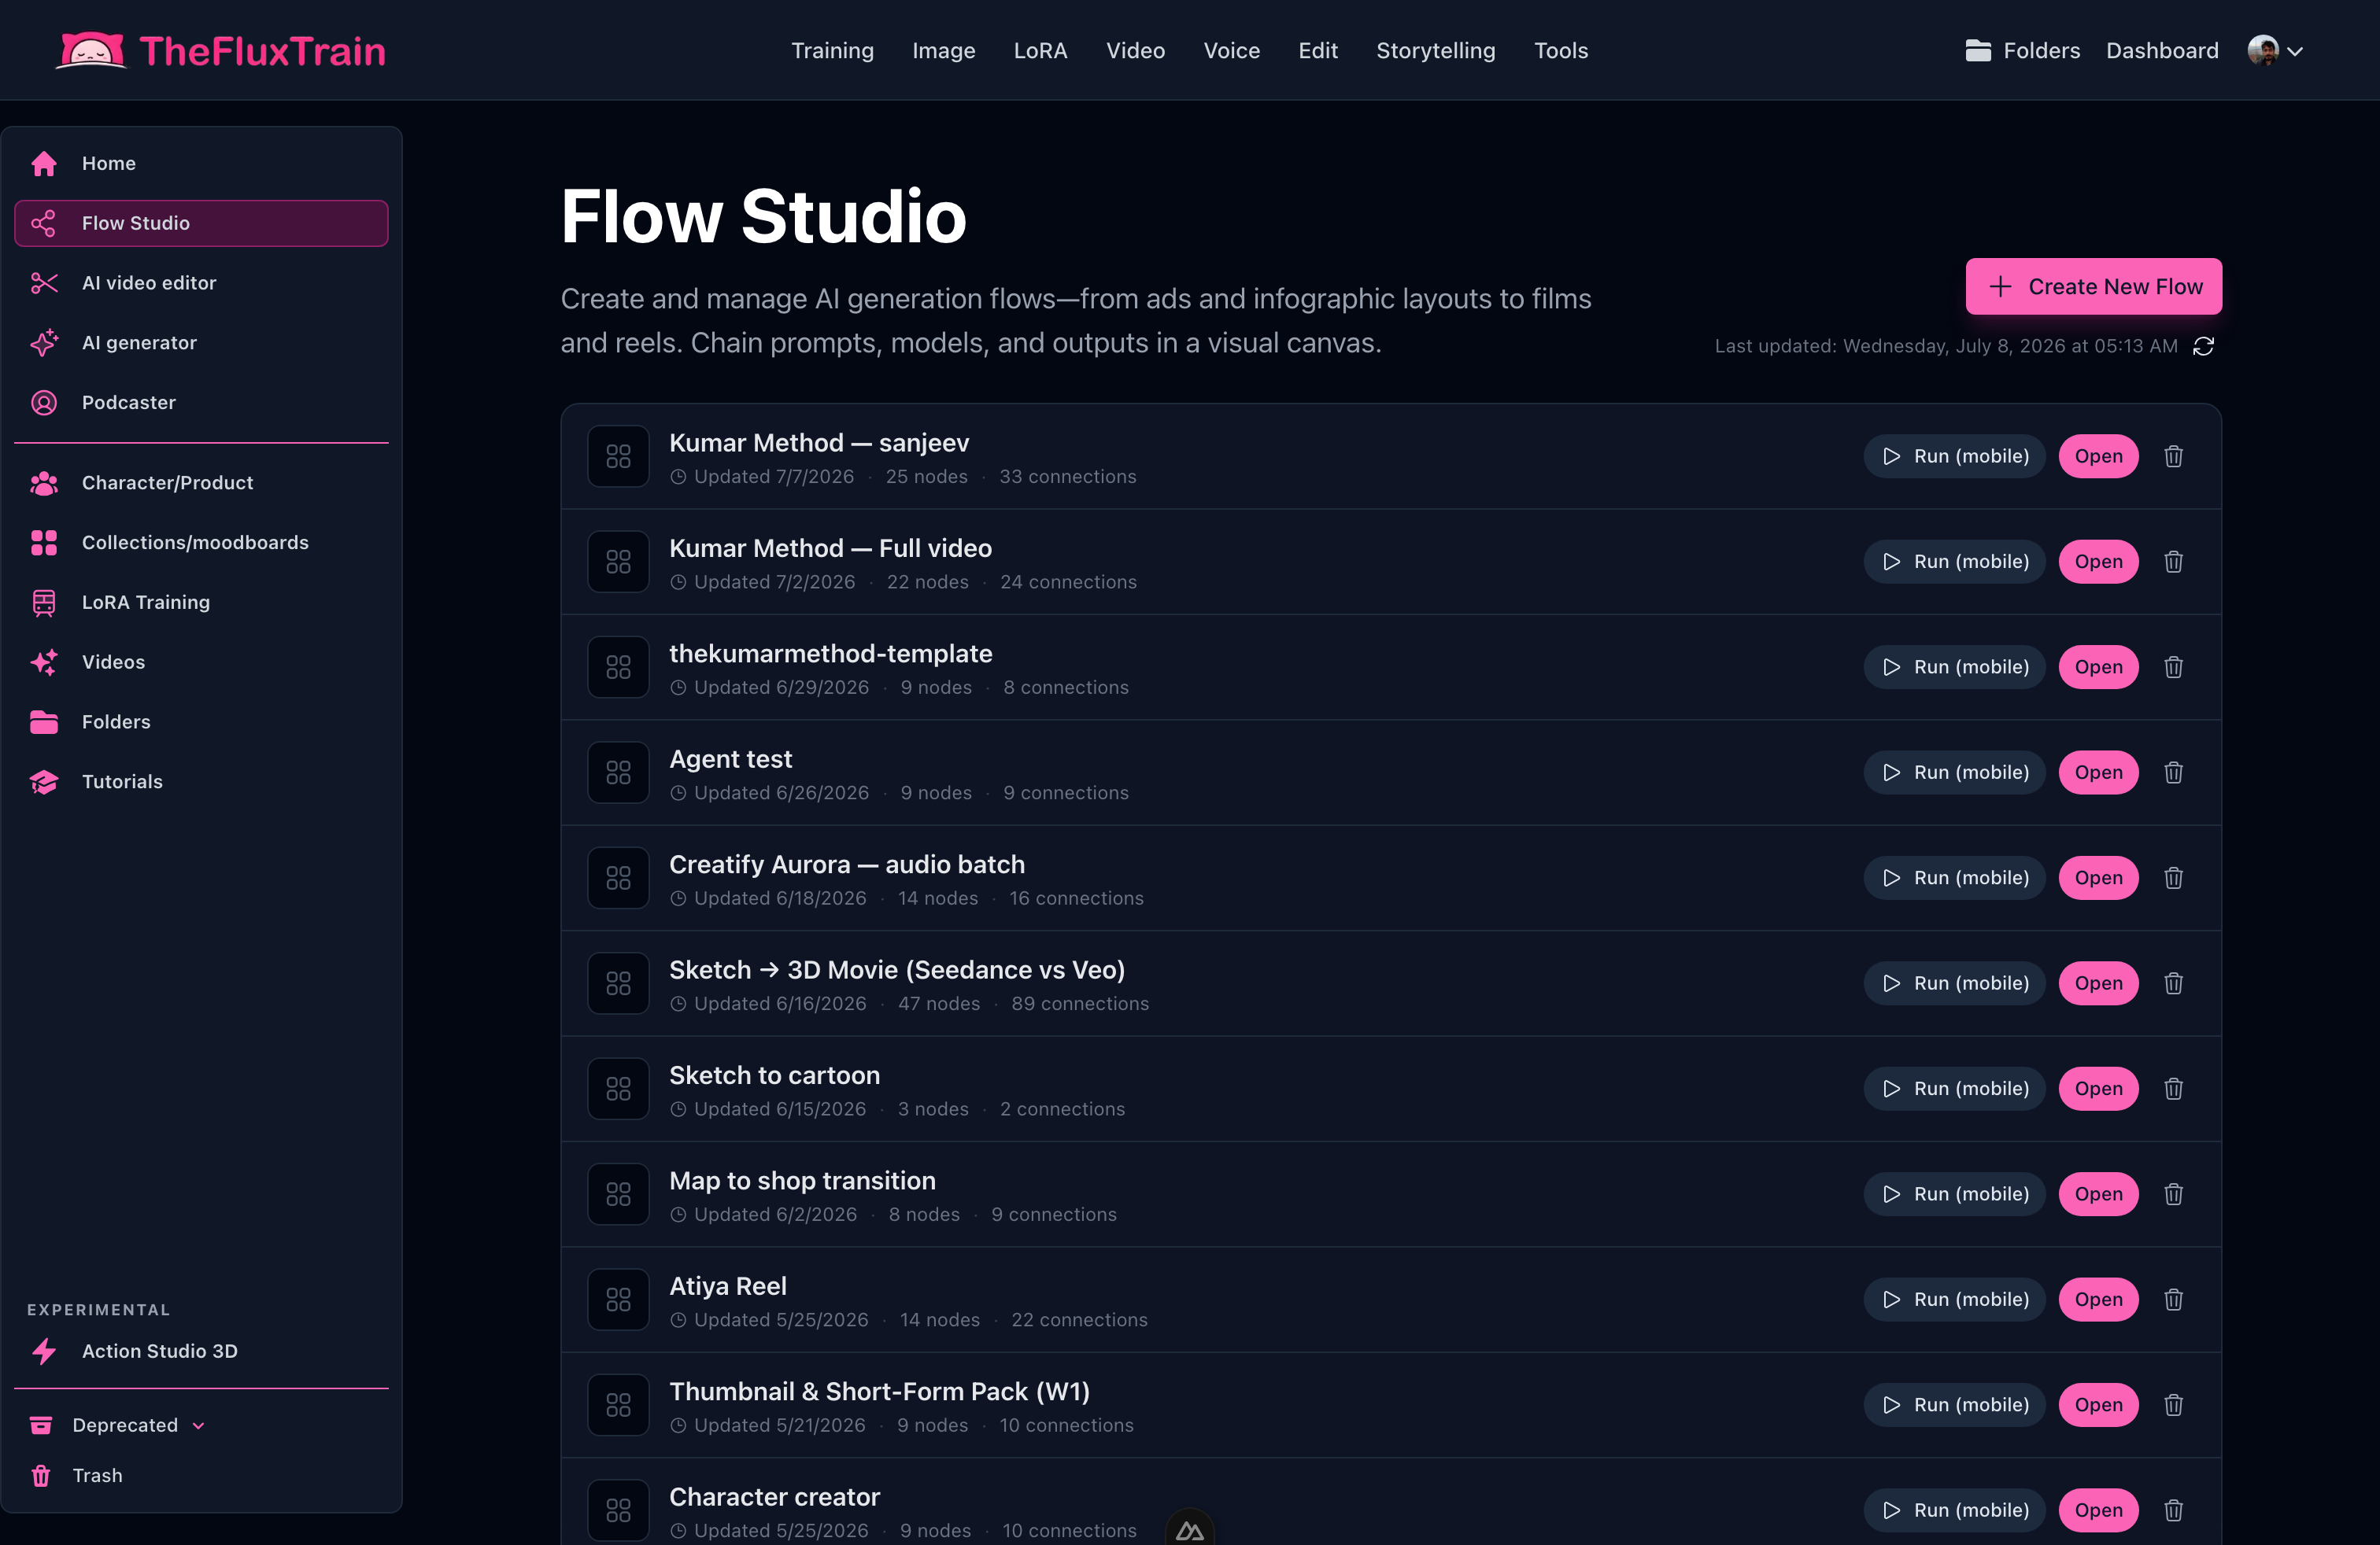The image size is (2380, 1545).
Task: Click trash icon for Sketch → 3D Movie
Action: pyautogui.click(x=2173, y=983)
